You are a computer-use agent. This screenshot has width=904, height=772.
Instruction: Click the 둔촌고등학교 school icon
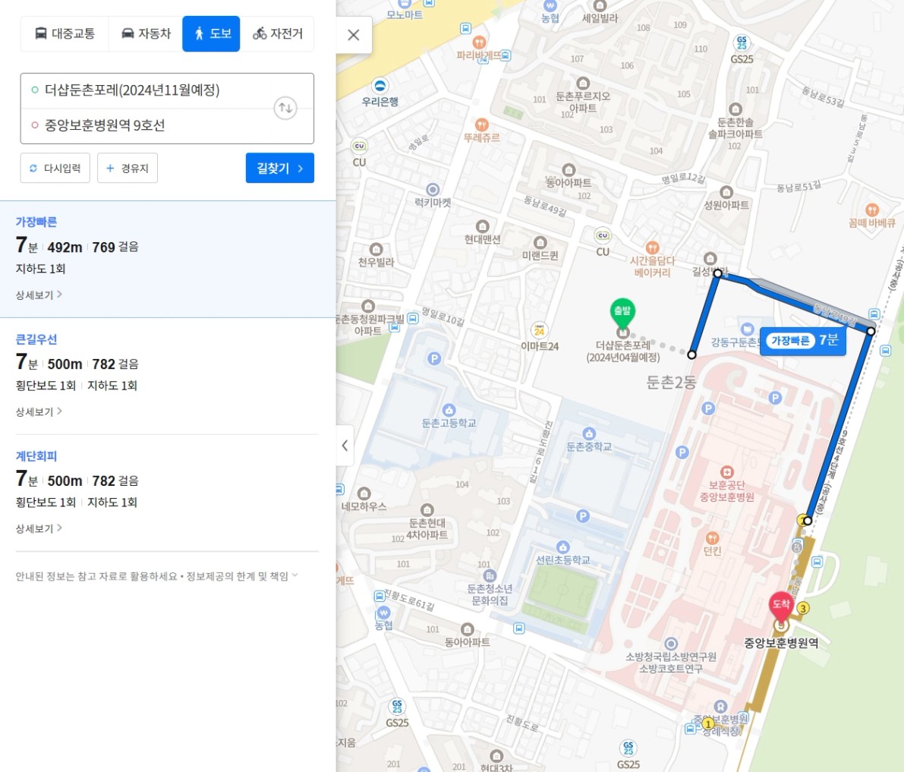point(449,411)
